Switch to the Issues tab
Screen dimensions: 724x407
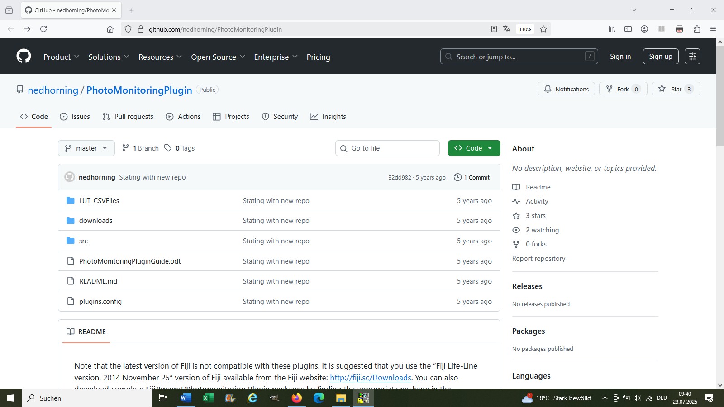pyautogui.click(x=75, y=117)
